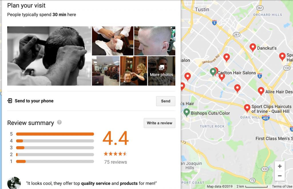Open Sport Clips Haircuts Quail Hill pin
Screen dimensions: 293x189
tap(247, 108)
